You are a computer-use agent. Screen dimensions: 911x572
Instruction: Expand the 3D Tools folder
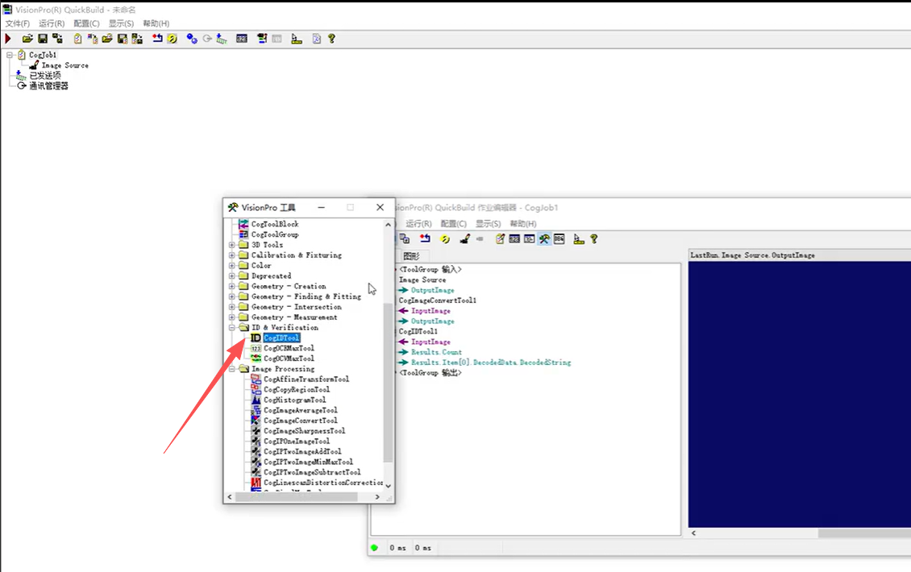click(x=232, y=245)
